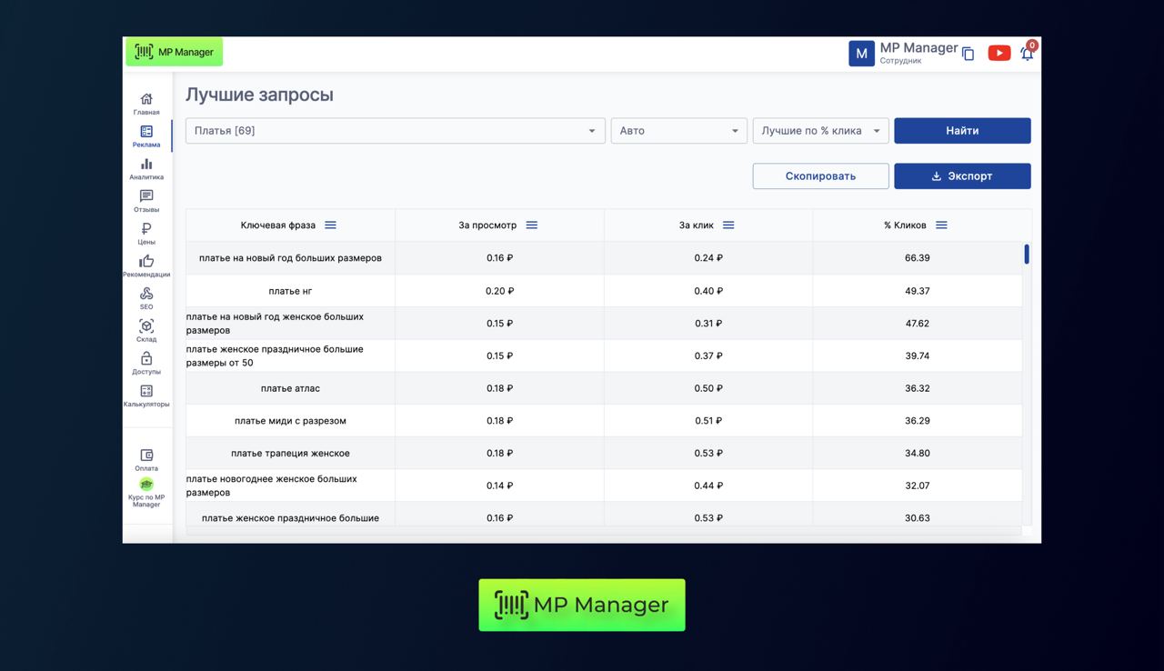1164x671 pixels.
Task: Click the Цены ruble icon
Action: [x=146, y=229]
